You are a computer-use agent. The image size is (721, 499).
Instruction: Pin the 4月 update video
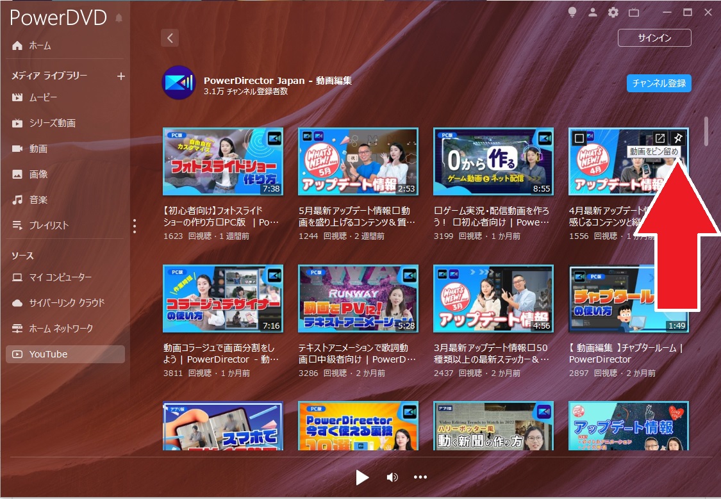(x=677, y=138)
